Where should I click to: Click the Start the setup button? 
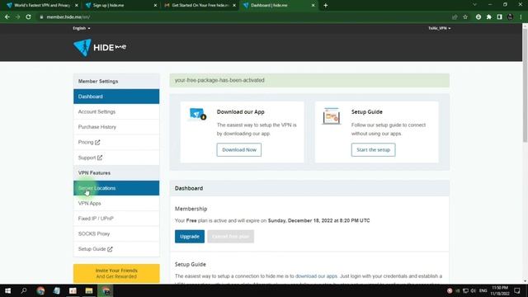pyautogui.click(x=374, y=150)
